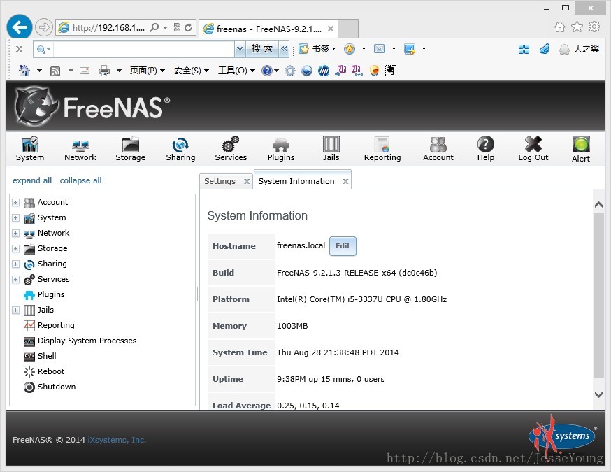Click the toolbar search input field
611x472 pixels.
pyautogui.click(x=143, y=49)
